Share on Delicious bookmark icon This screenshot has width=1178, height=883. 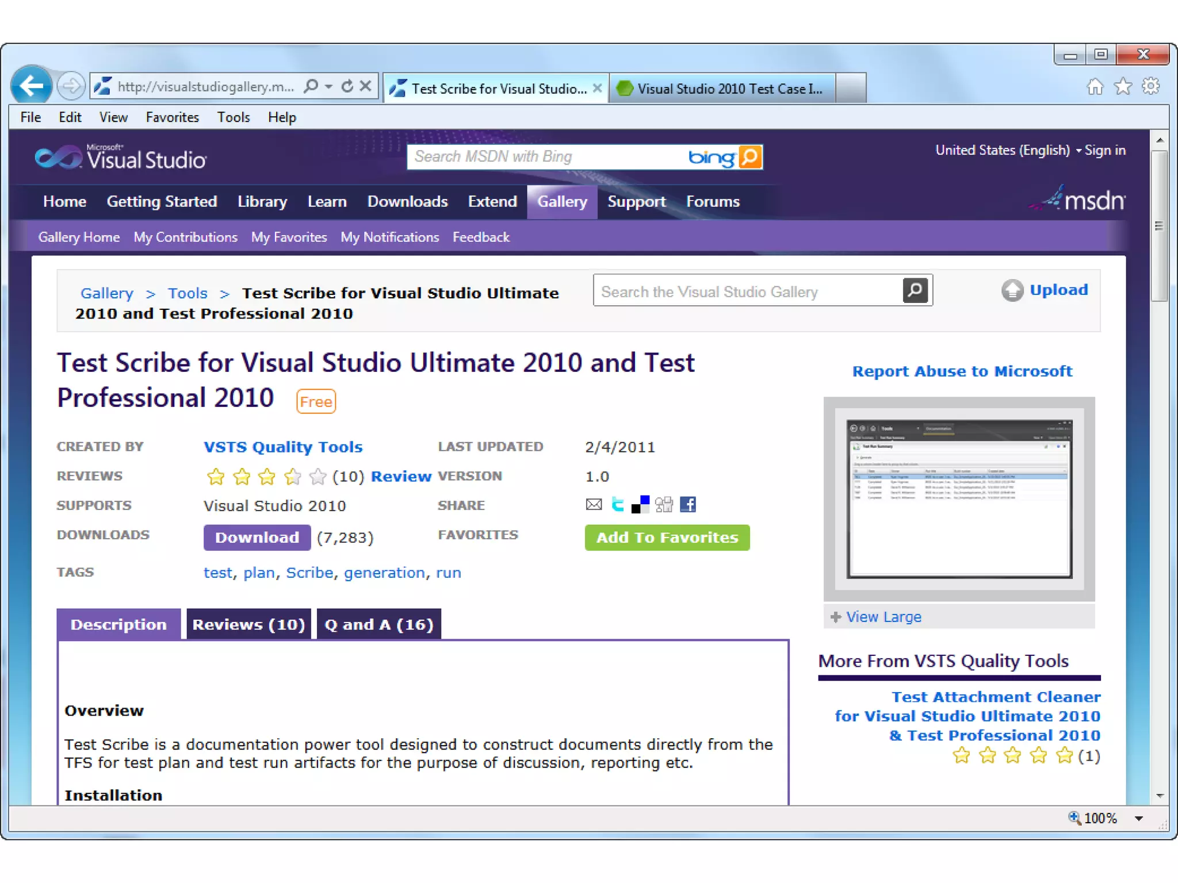tap(640, 505)
